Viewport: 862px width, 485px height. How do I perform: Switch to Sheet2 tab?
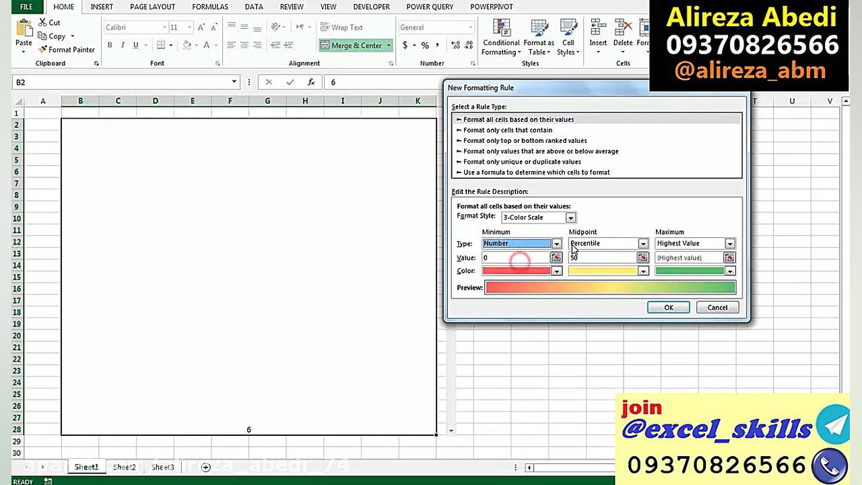point(124,467)
